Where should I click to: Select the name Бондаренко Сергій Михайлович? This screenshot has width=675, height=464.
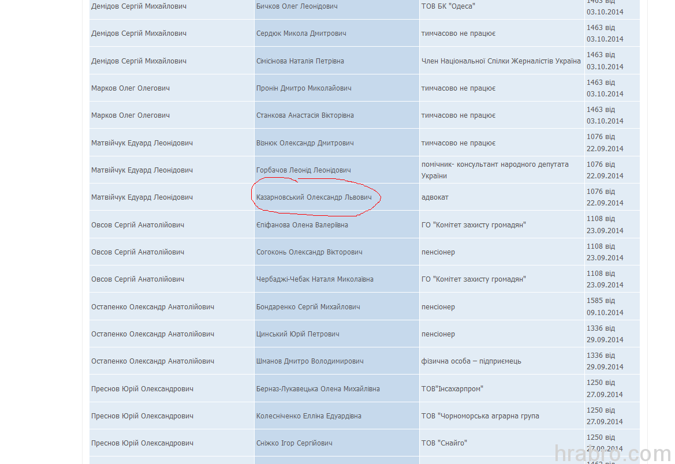click(x=308, y=307)
